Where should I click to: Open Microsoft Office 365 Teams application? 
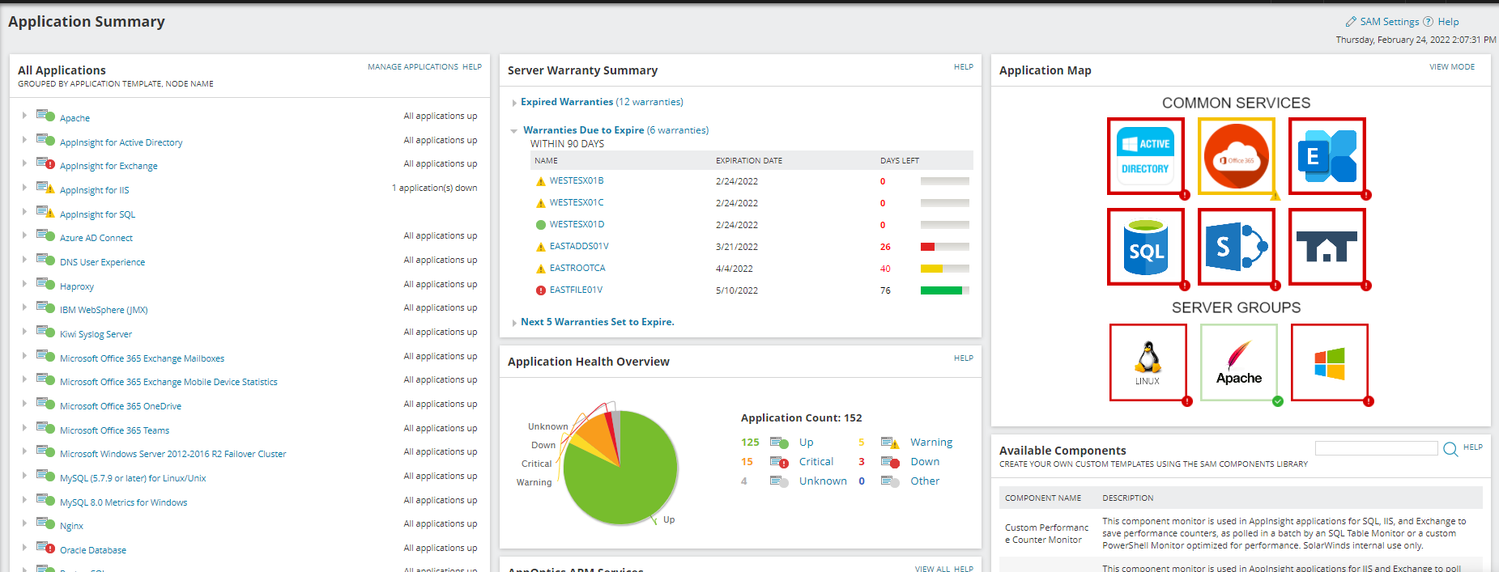tap(114, 430)
